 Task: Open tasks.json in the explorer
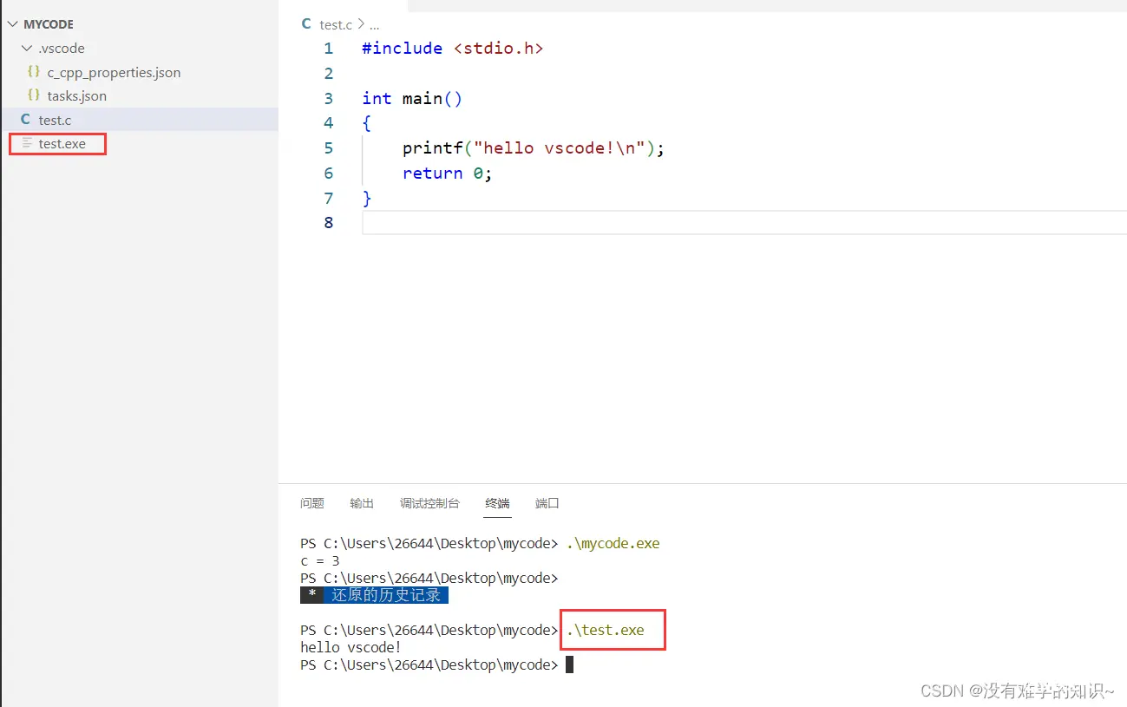[77, 96]
